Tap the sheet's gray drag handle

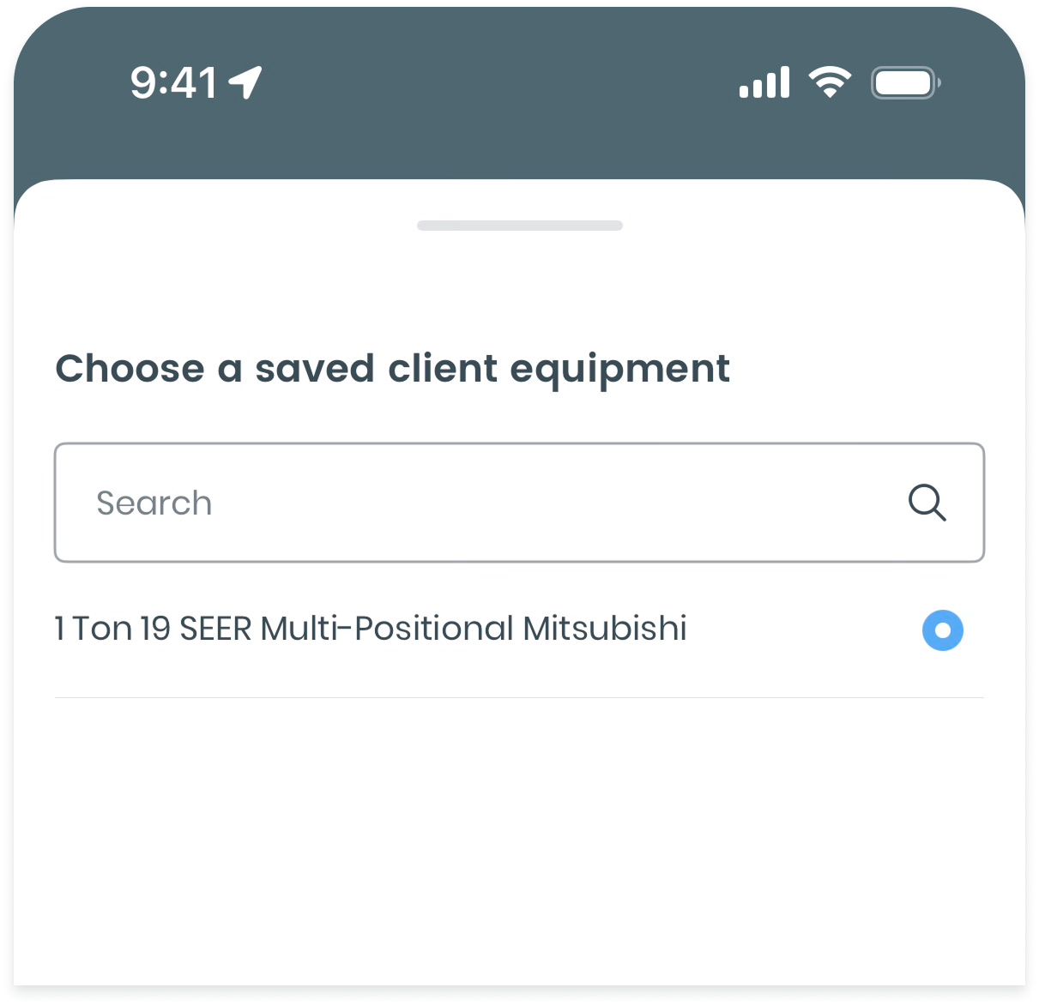(519, 226)
